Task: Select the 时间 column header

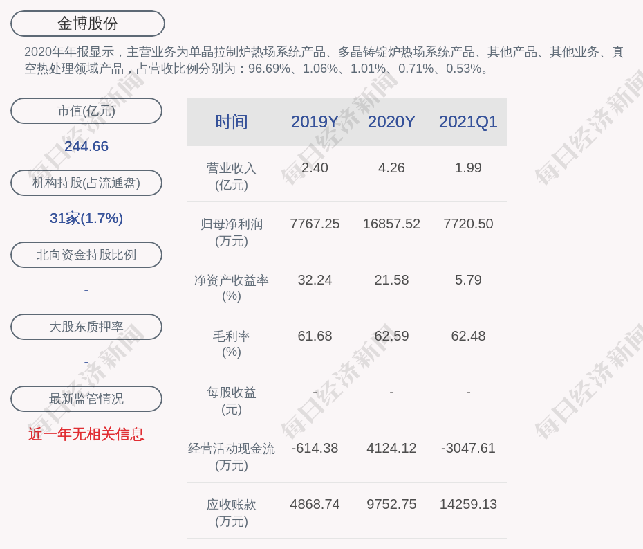Action: click(x=232, y=122)
